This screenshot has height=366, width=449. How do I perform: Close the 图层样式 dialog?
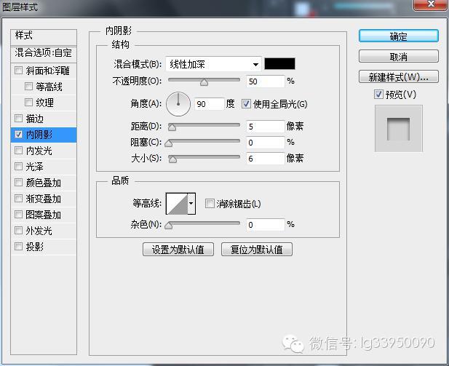430,4
